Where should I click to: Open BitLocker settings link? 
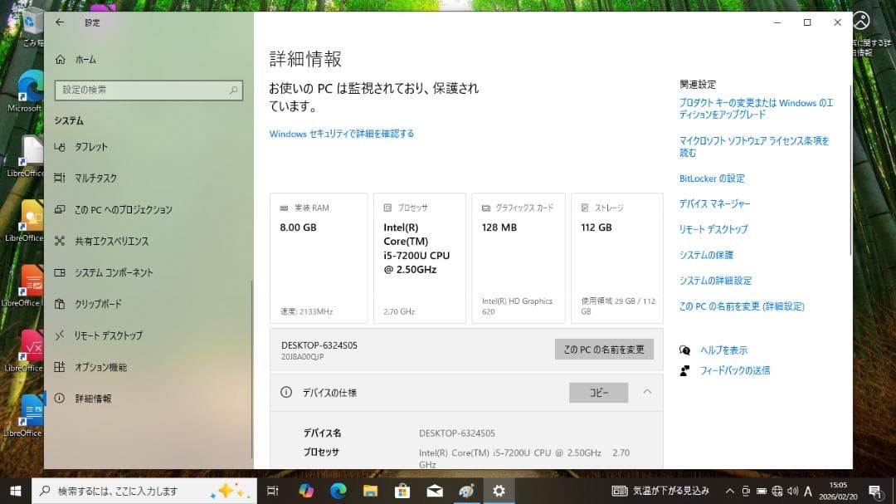[x=712, y=179]
